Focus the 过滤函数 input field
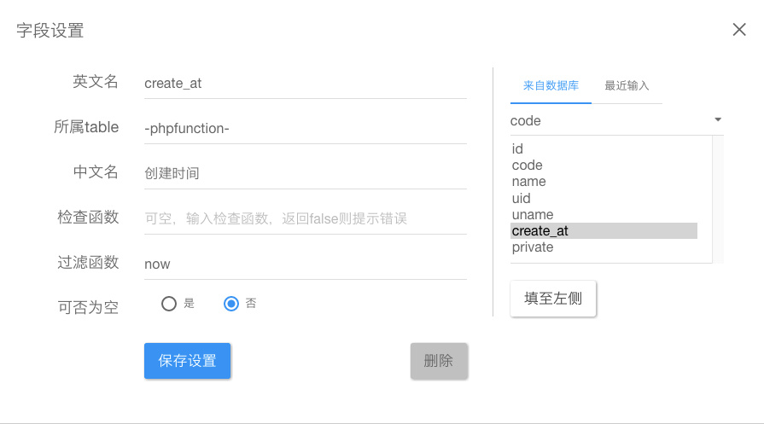764x424 pixels. tap(305, 264)
